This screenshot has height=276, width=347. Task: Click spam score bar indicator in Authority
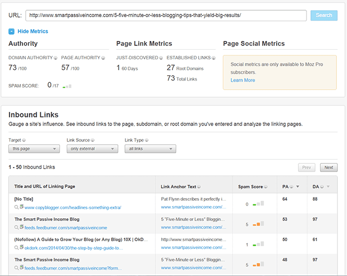point(67,86)
